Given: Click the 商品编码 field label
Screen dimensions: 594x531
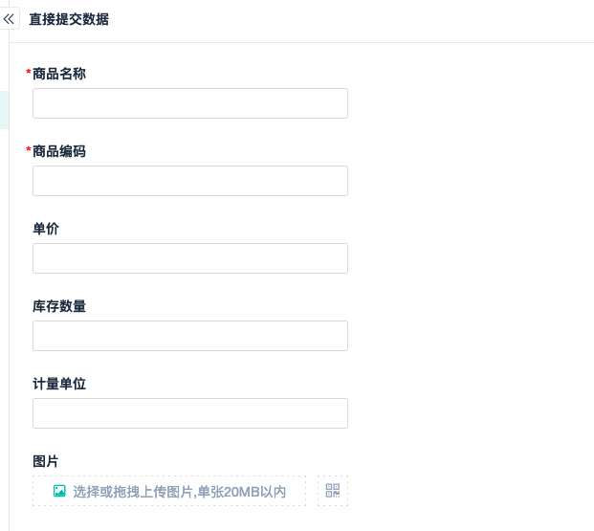Looking at the screenshot, I should [59, 151].
